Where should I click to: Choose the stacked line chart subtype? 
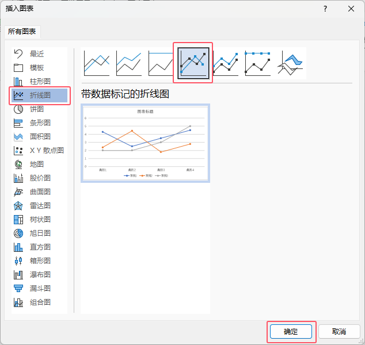click(129, 63)
